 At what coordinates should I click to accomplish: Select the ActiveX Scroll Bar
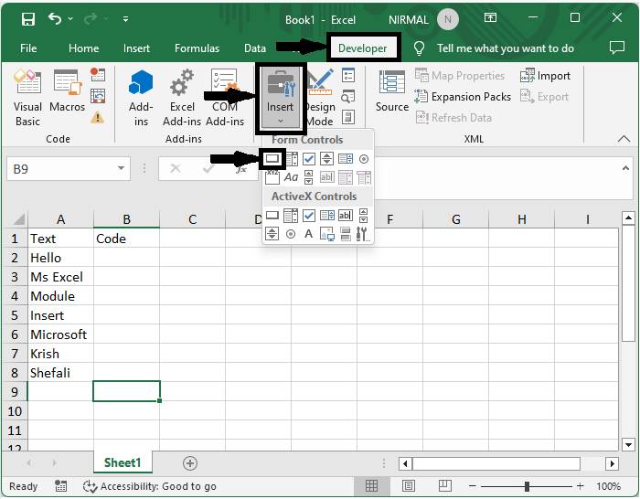coord(363,216)
